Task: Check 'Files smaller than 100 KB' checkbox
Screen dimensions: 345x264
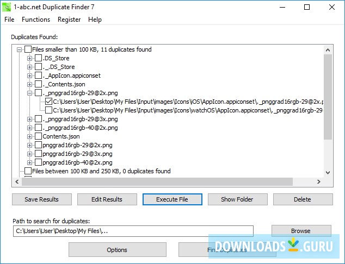Action: 28,49
